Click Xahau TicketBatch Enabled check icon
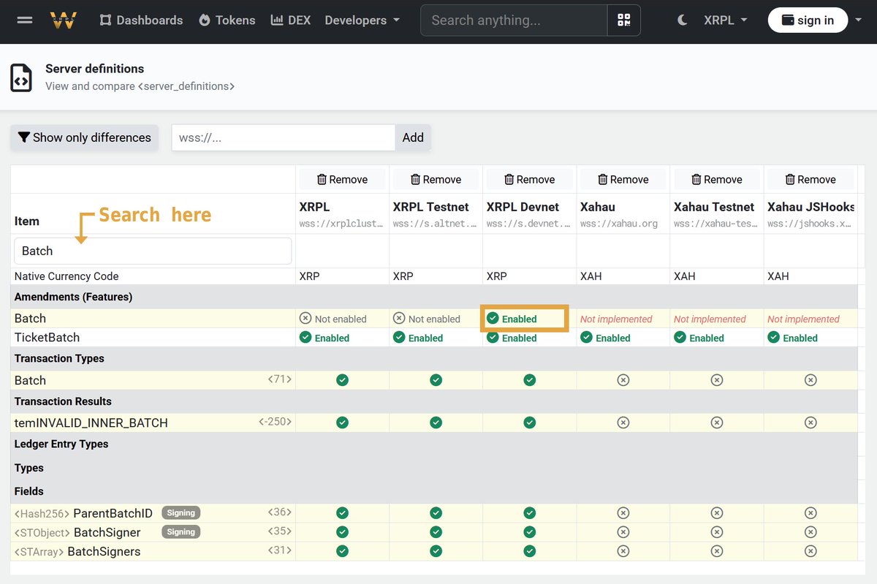This screenshot has width=877, height=584. coord(586,338)
